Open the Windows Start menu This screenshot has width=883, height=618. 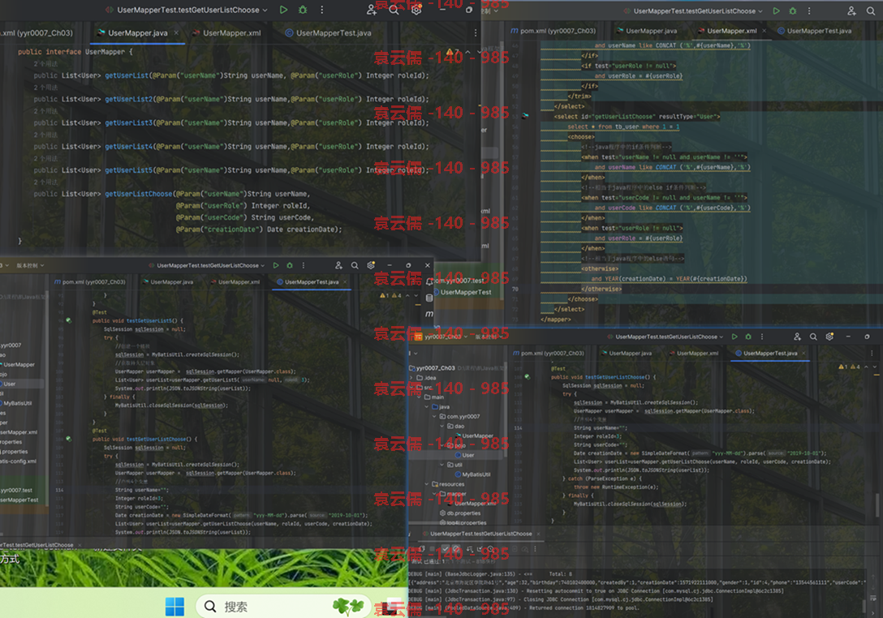coord(174,606)
